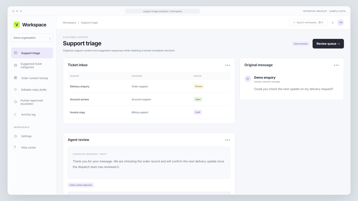The height and width of the screenshot is (201, 358).
Task: Click the Review queue button
Action: [328, 44]
